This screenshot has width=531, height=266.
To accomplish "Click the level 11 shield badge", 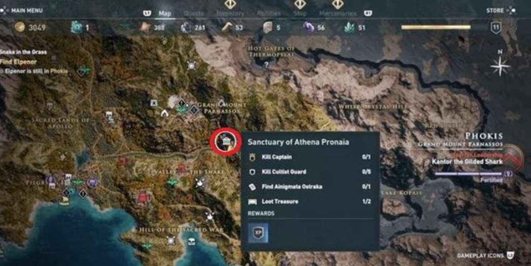I will 496,28.
